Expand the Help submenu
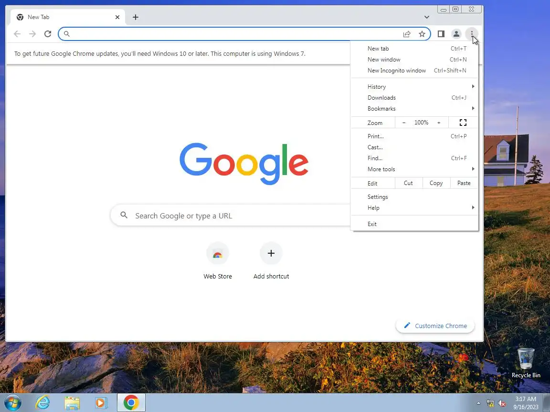550x412 pixels. [x=414, y=208]
